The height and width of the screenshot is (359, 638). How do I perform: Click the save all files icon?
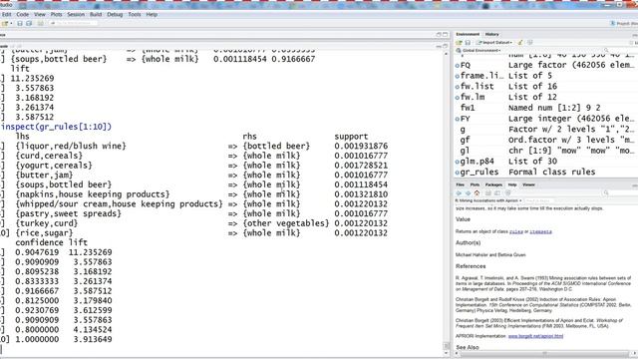[29, 23]
